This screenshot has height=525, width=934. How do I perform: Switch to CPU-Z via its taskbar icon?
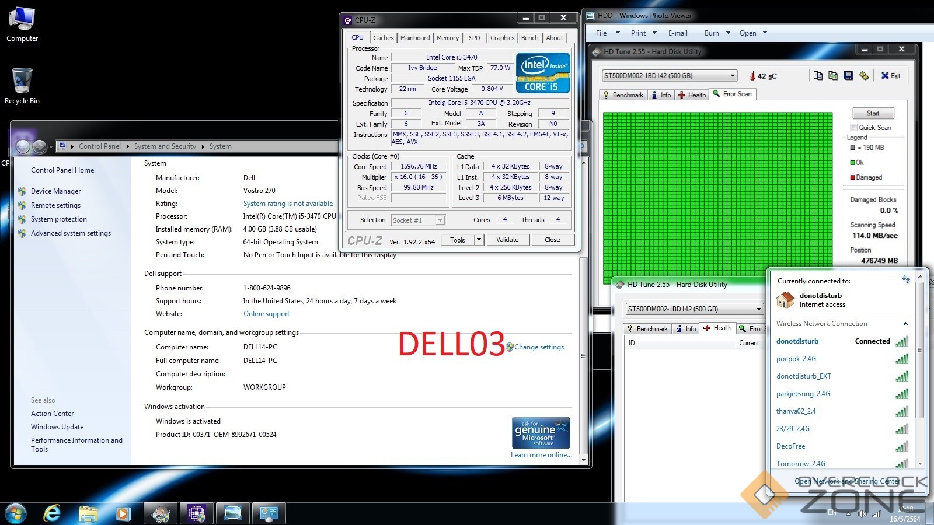(x=196, y=513)
